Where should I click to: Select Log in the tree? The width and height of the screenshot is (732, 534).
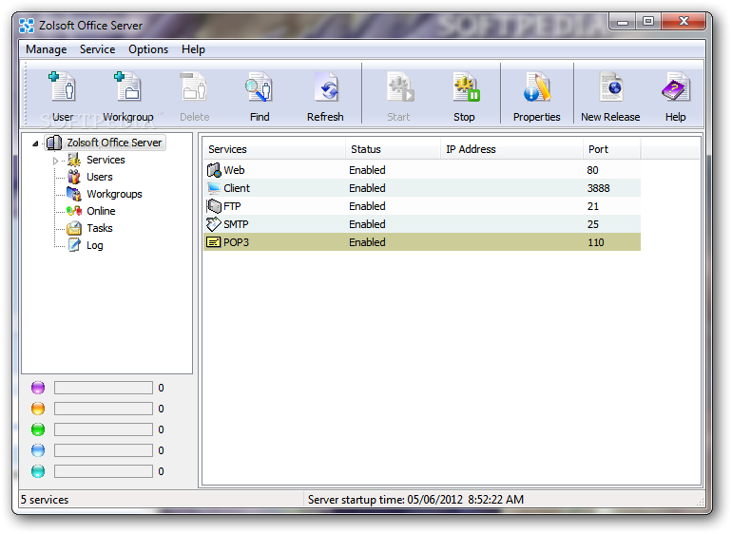tap(95, 245)
